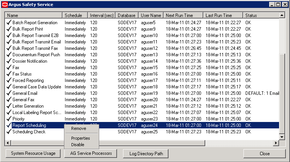The image size is (290, 162).
Task: Click the checkmark icon beside Bulk Report Print
Action: coord(9,29)
